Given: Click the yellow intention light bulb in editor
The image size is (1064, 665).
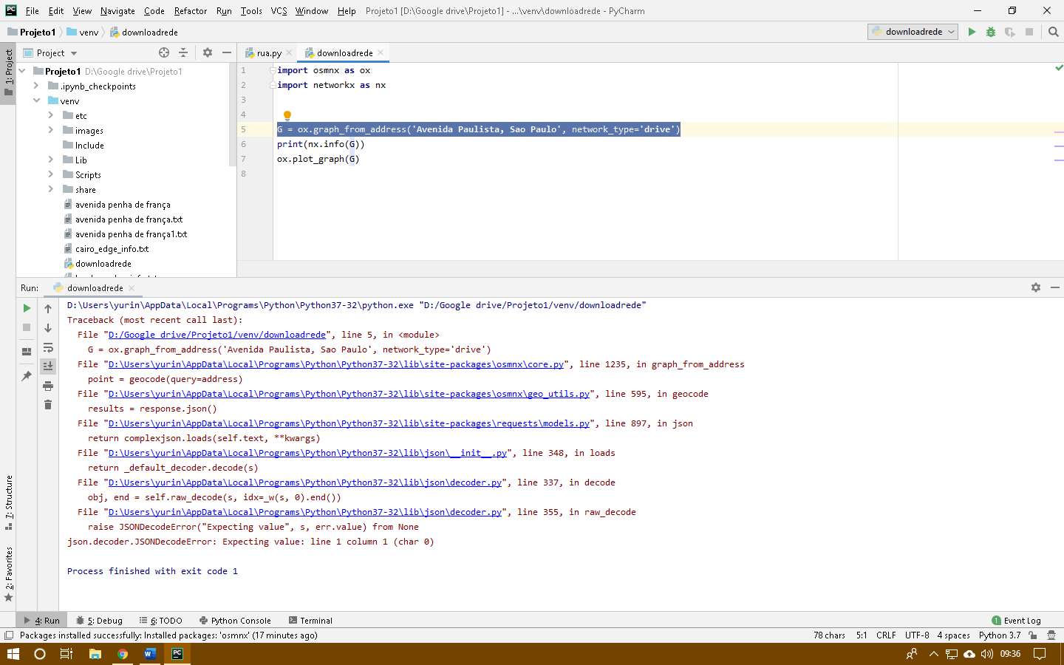Looking at the screenshot, I should [287, 115].
